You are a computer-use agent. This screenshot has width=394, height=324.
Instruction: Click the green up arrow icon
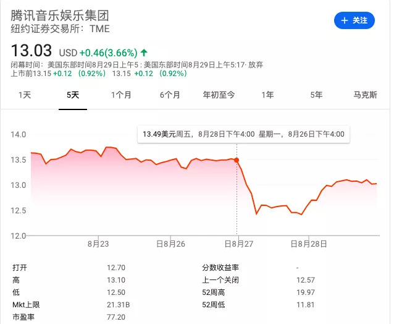click(144, 52)
